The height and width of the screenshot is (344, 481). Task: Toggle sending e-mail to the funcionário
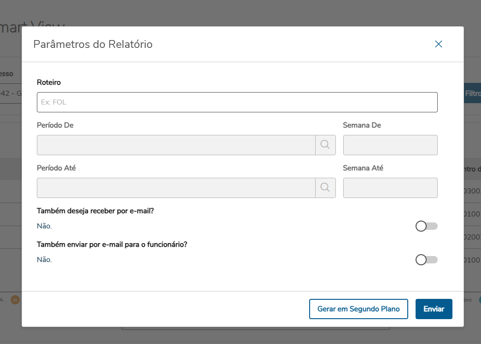click(x=426, y=260)
